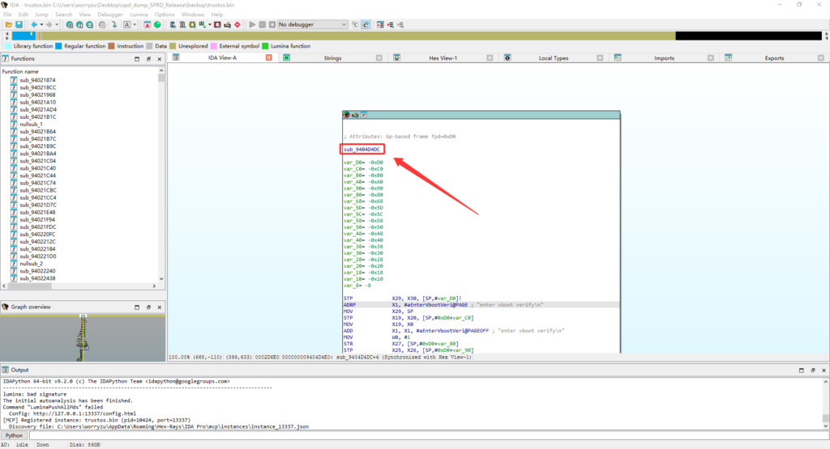This screenshot has height=449, width=830.
Task: Click the group nodes icon in graph header
Action: 364,115
